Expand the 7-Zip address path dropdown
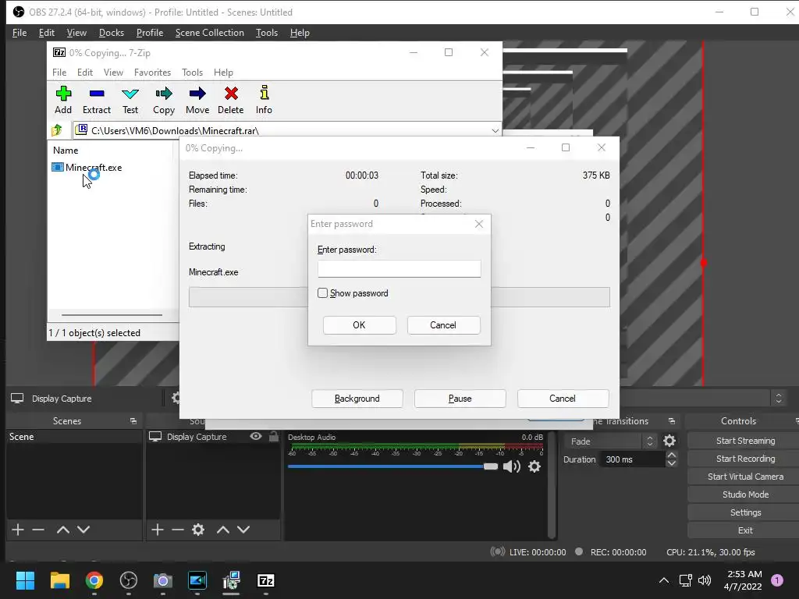799x599 pixels. pos(495,130)
